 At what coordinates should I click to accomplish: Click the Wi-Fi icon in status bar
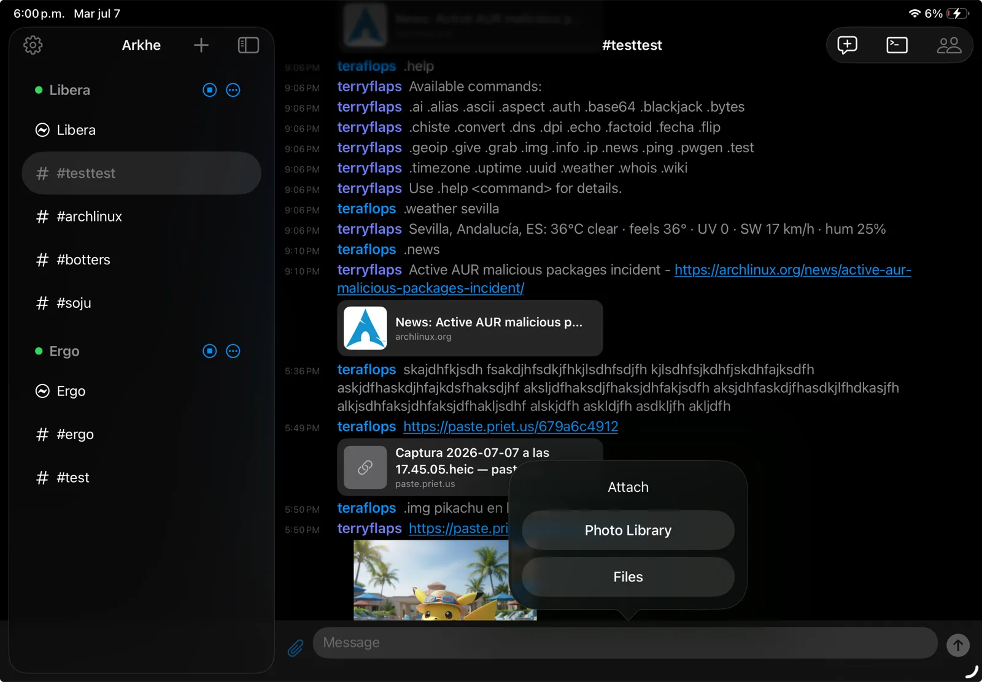(914, 13)
